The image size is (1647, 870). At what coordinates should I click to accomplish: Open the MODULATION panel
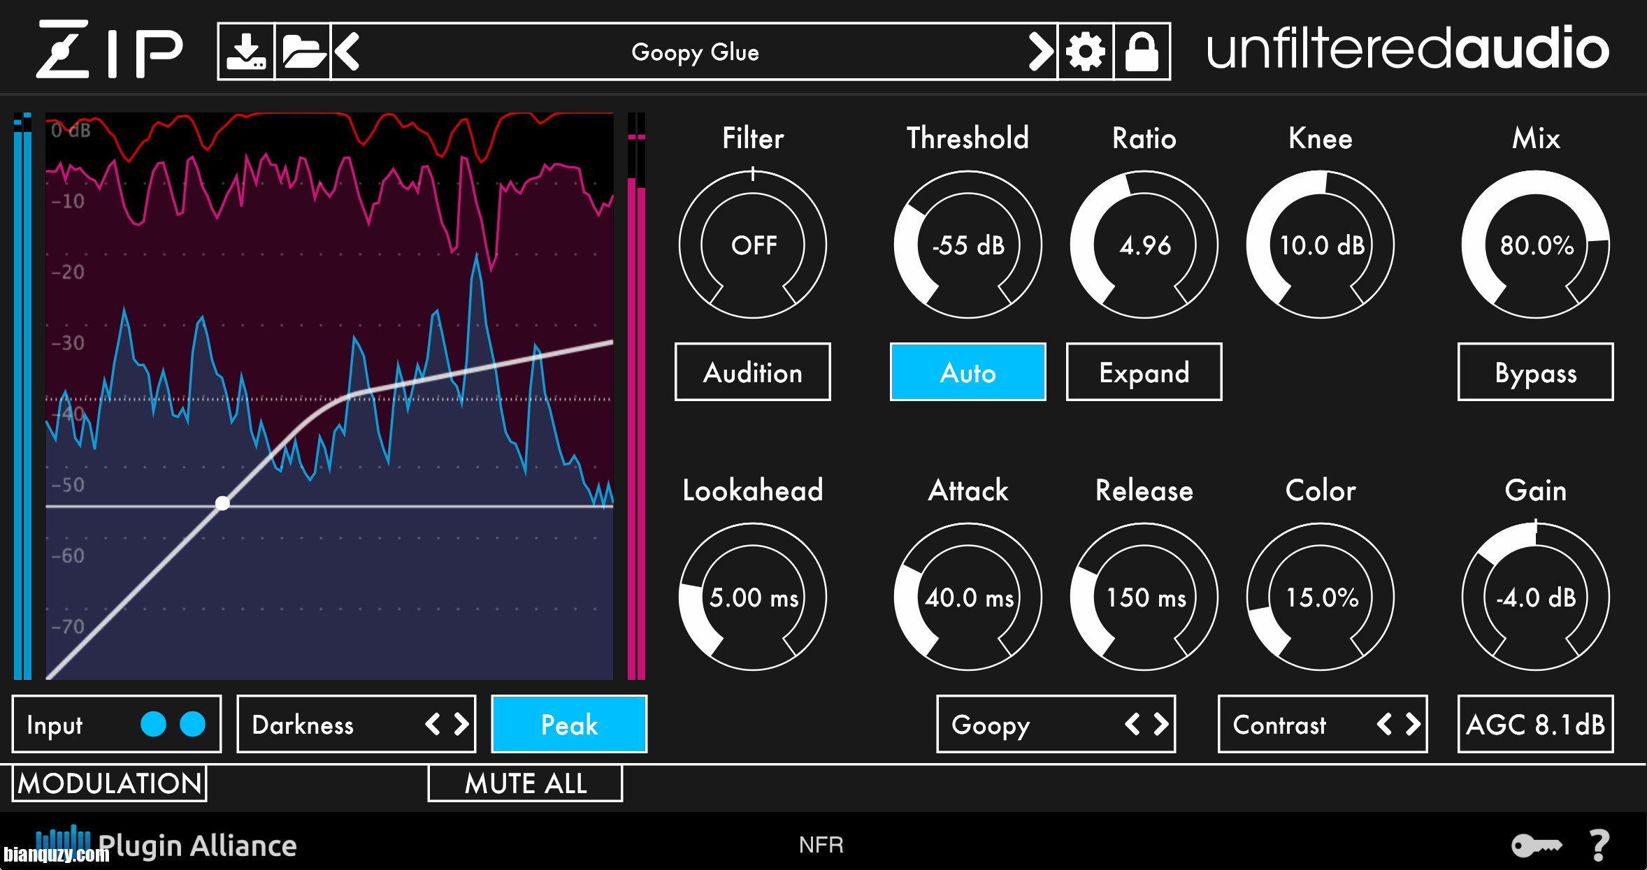point(110,783)
